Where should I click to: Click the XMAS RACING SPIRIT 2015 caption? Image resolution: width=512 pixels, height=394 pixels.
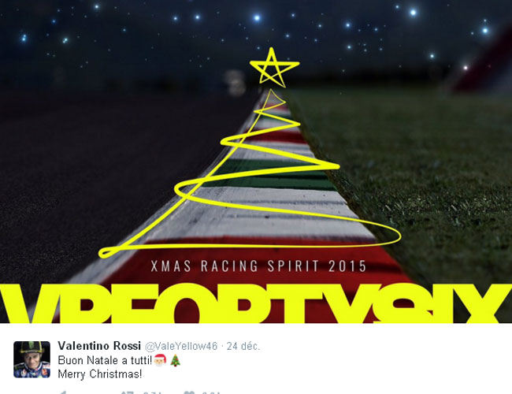tap(258, 266)
